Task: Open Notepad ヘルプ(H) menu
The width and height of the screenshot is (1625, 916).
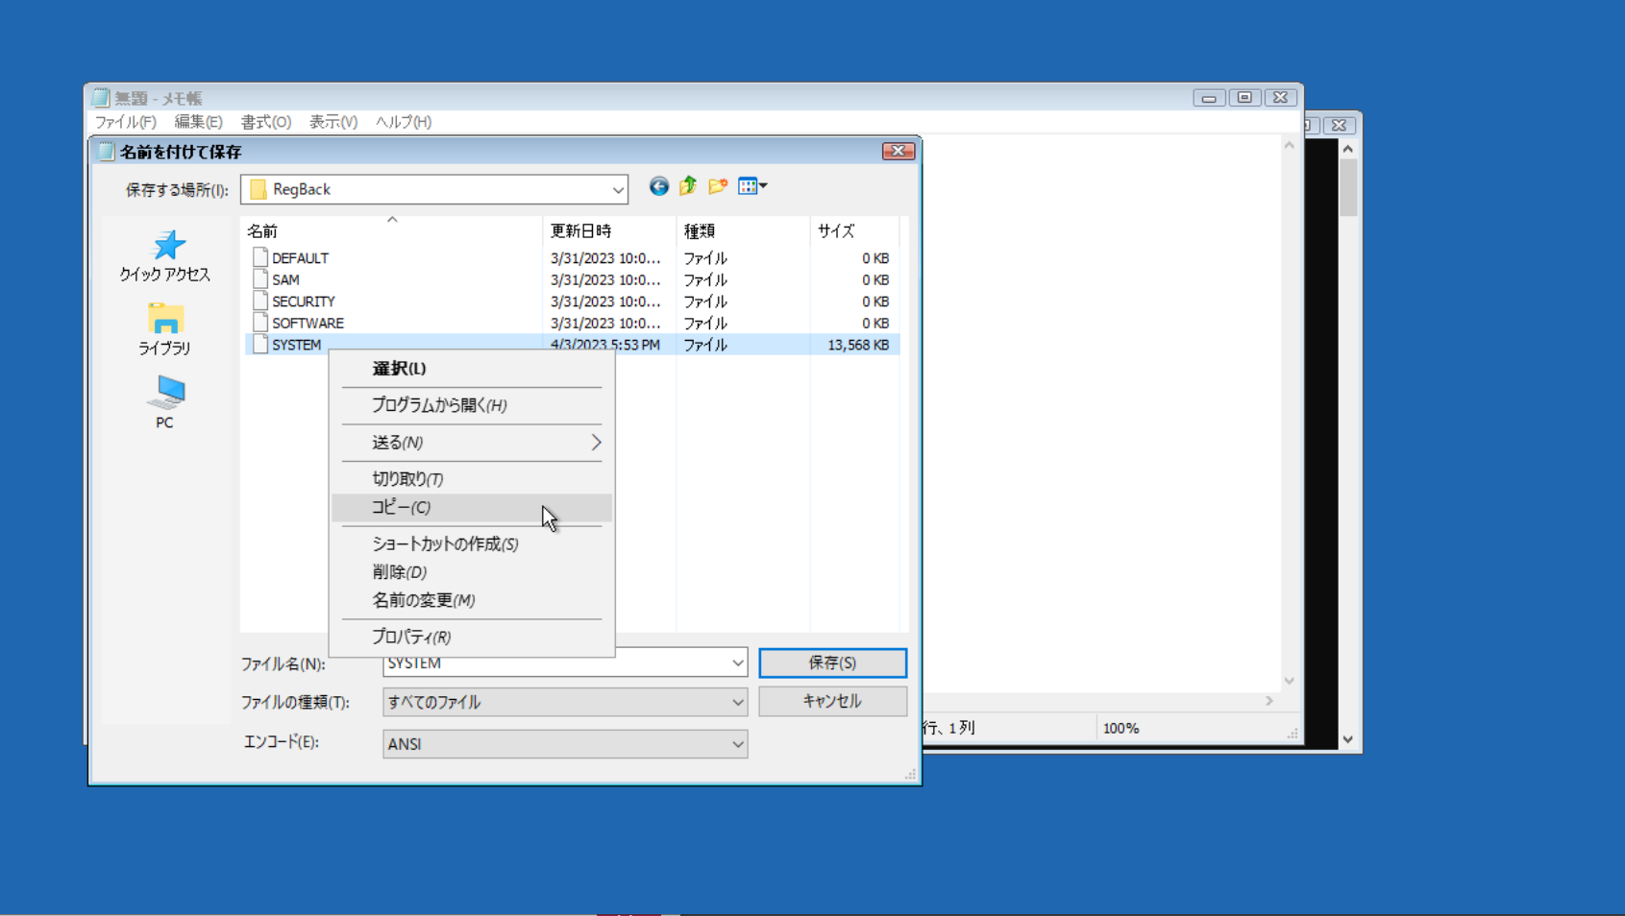Action: pos(404,122)
